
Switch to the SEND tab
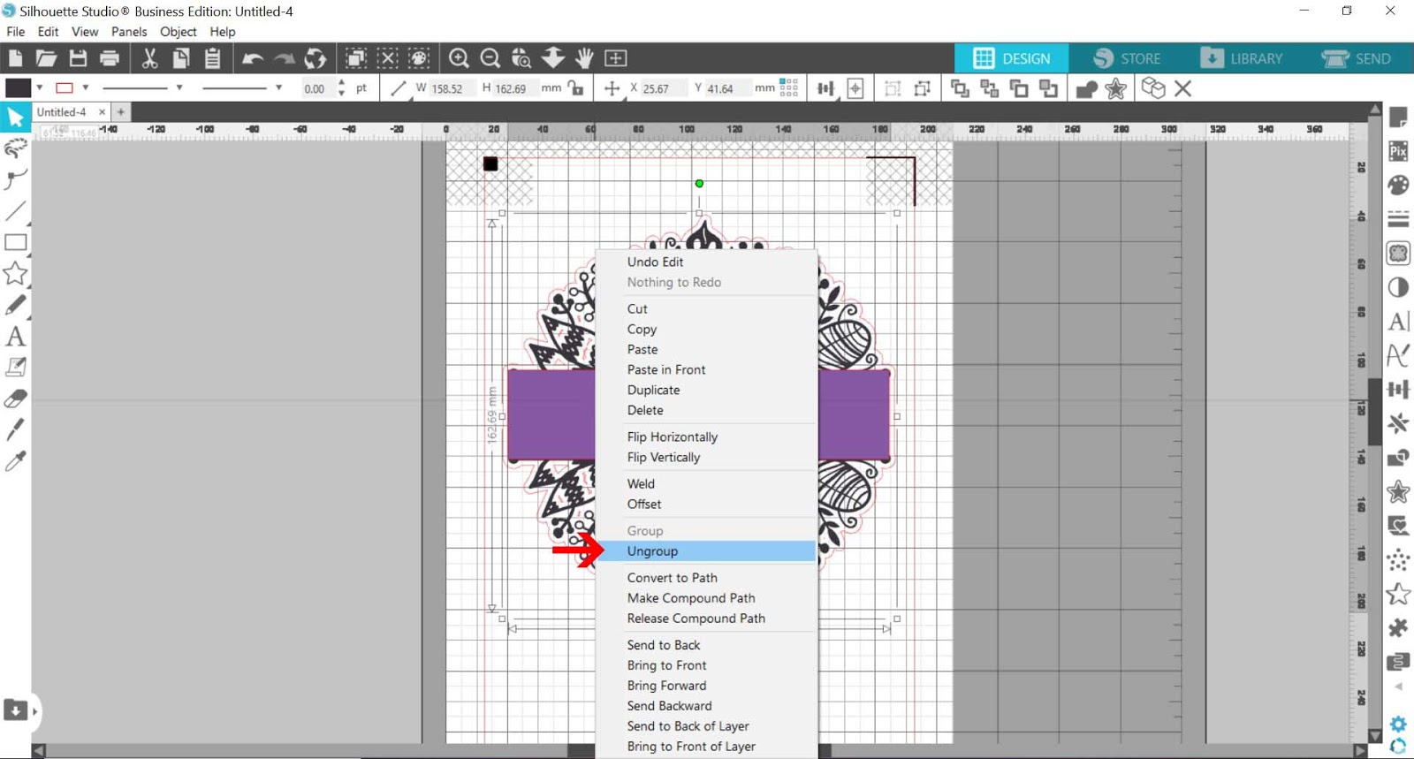click(1357, 58)
